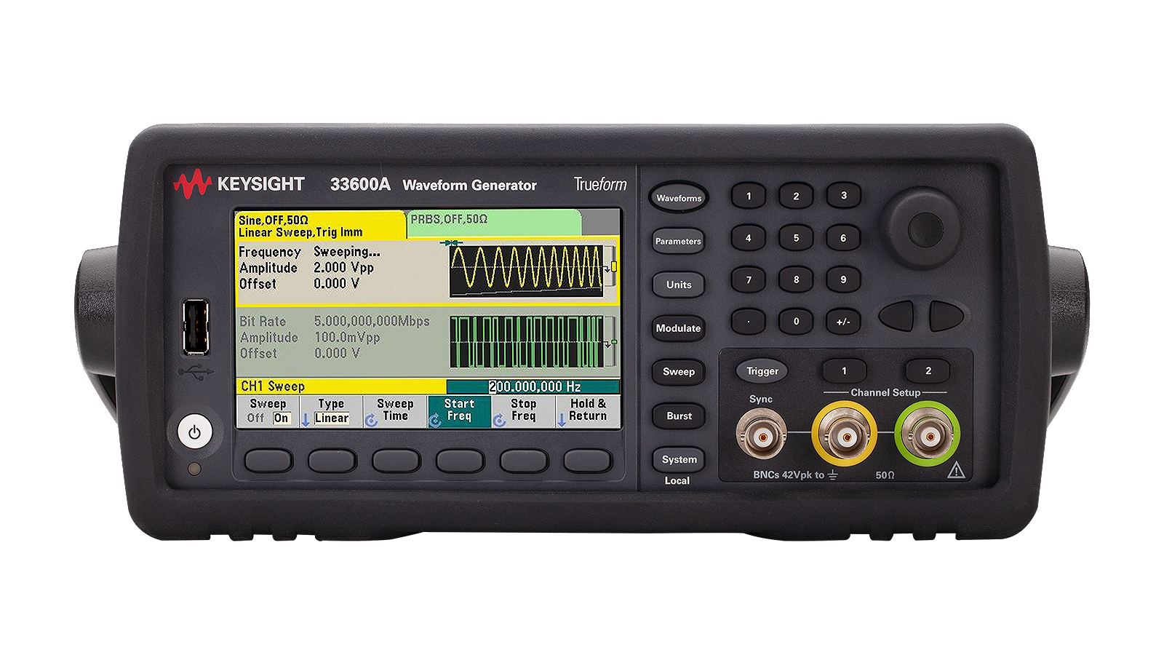Select Channel Setup button 2
1164x655 pixels.
[x=928, y=370]
